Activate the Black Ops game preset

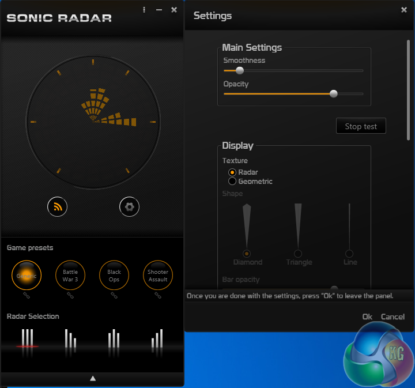(114, 275)
